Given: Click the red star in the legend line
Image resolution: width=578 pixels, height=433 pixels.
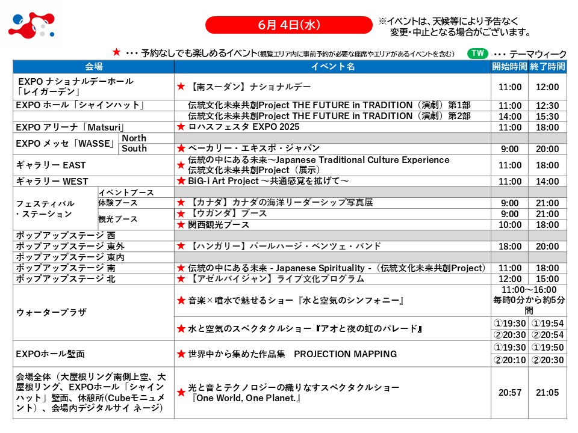Looking at the screenshot, I should coord(117,53).
